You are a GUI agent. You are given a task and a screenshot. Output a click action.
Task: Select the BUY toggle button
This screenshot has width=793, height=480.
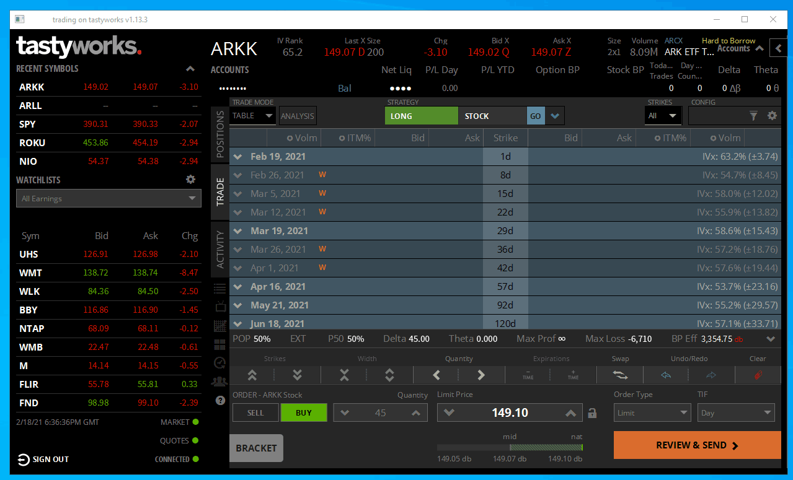[303, 412]
